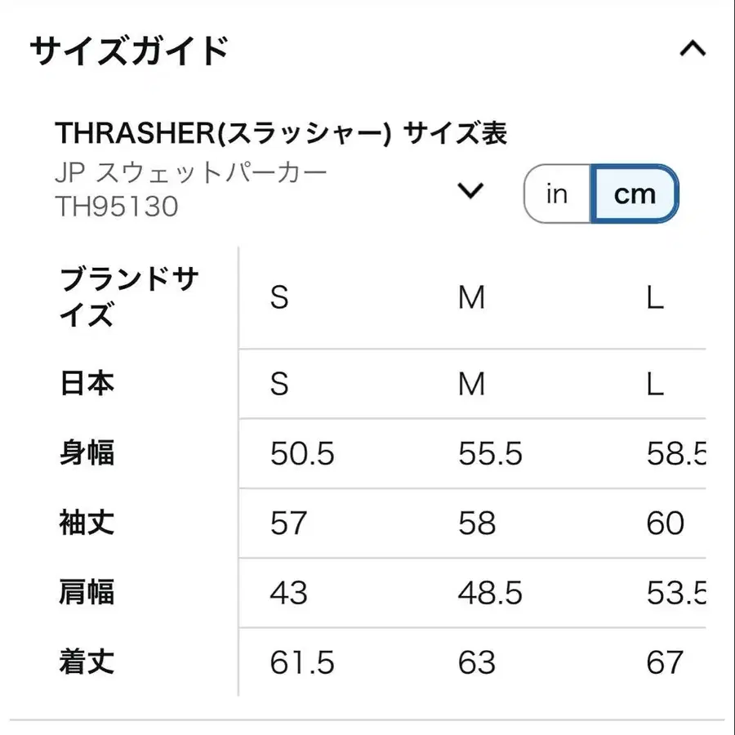Select the ブランドサイズ row label
This screenshot has width=735, height=735.
point(127,296)
